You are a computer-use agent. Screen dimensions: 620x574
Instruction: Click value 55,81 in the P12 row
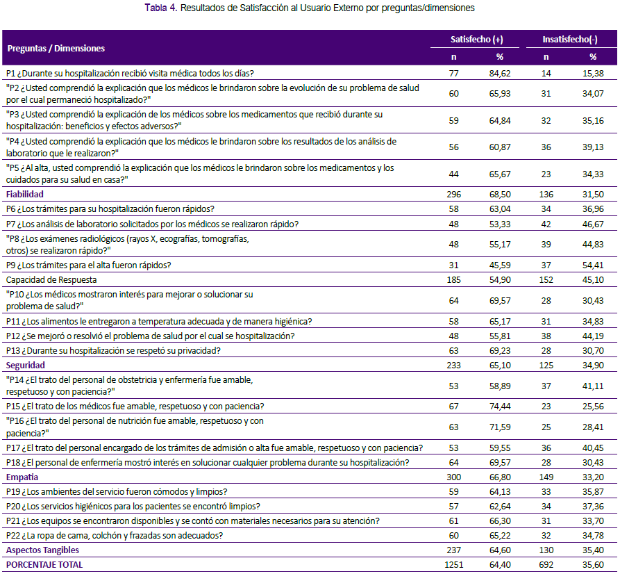(x=500, y=336)
